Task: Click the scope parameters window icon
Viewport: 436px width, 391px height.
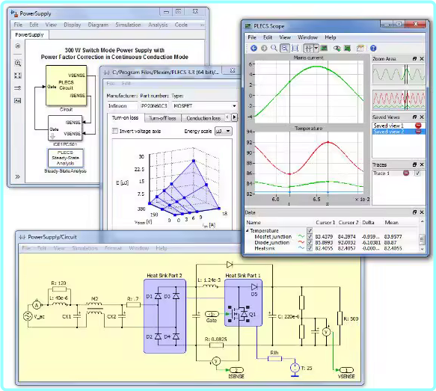Action: (x=360, y=49)
